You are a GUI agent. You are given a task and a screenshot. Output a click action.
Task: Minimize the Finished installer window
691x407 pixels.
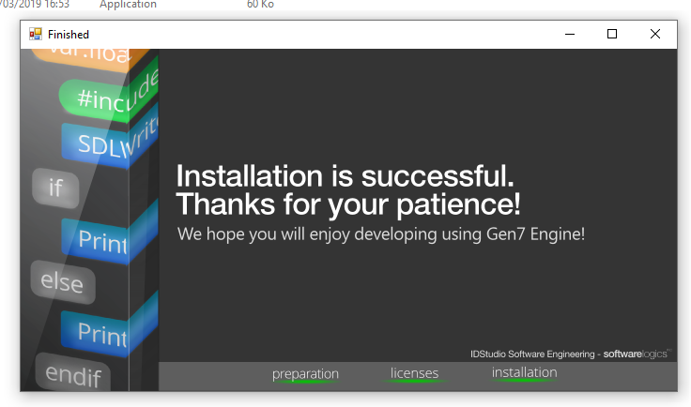(570, 35)
